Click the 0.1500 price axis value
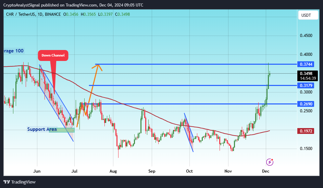Screen dimensions: 323x188 click(x=306, y=149)
